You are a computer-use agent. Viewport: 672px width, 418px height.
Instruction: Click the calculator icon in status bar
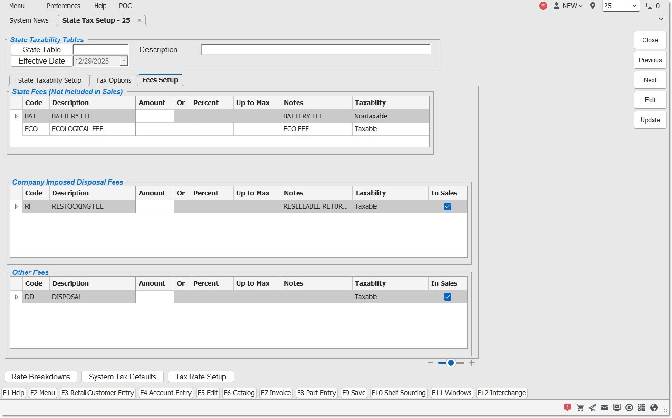pyautogui.click(x=642, y=408)
